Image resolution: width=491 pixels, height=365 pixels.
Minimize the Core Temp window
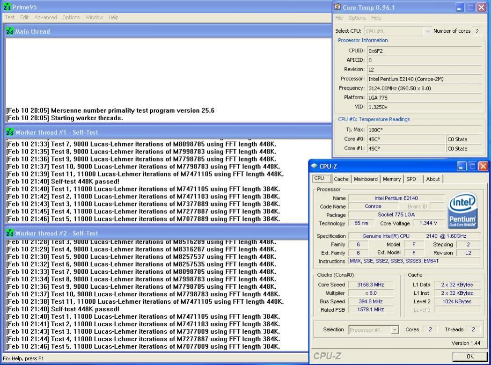(459, 7)
